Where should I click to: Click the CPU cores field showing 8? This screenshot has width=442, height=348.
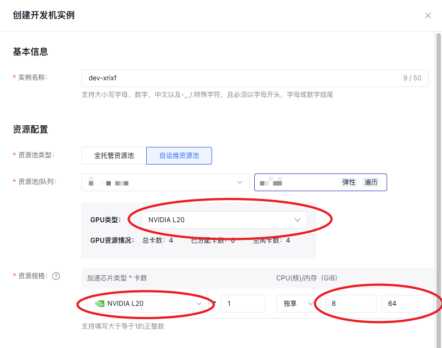click(350, 304)
